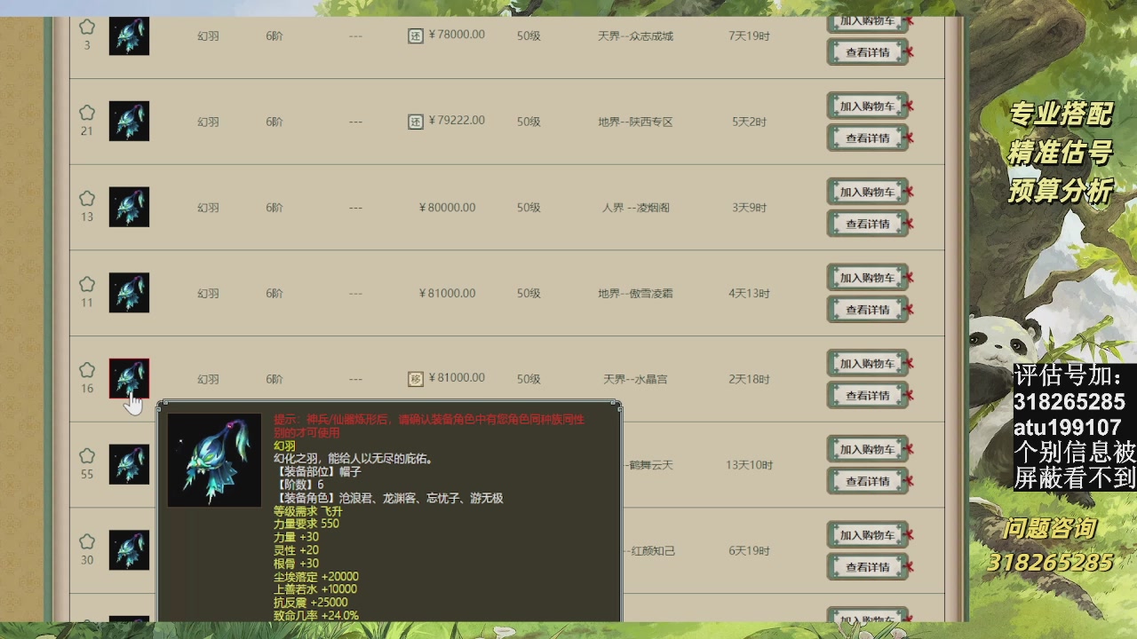Image resolution: width=1137 pixels, height=639 pixels.
Task: Click the 还 badge beside ¥79222.00 price
Action: click(416, 120)
